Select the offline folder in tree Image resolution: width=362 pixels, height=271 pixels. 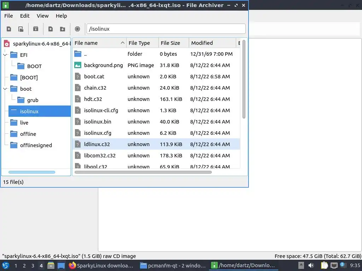pyautogui.click(x=28, y=134)
